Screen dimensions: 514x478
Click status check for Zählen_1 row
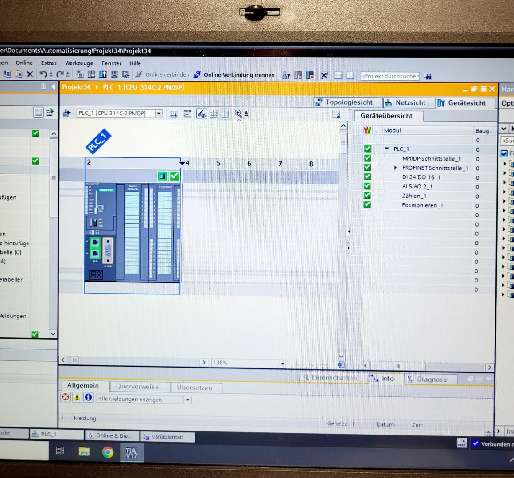pyautogui.click(x=367, y=195)
